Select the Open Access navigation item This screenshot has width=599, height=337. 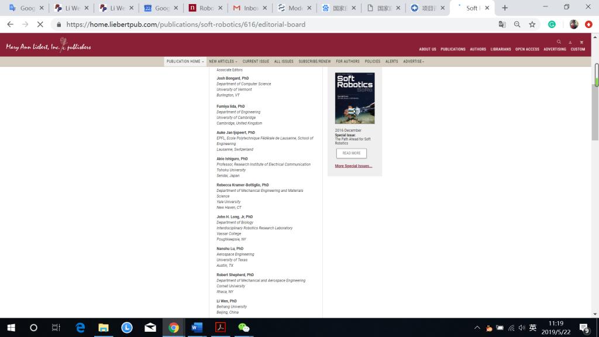(527, 49)
